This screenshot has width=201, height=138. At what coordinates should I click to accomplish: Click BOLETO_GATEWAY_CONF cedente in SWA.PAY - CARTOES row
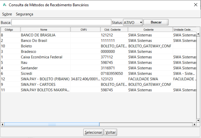(x=150, y=85)
